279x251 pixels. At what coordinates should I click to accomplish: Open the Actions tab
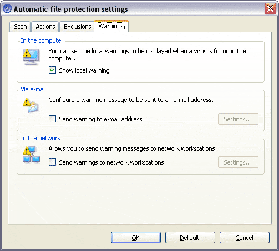[45, 27]
